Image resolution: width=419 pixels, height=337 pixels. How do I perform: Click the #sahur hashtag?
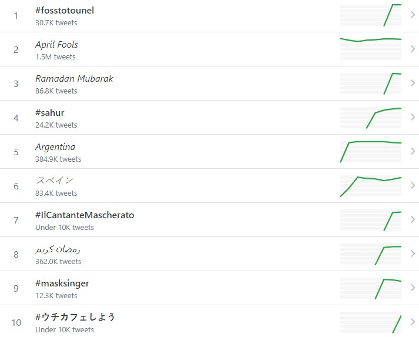50,113
